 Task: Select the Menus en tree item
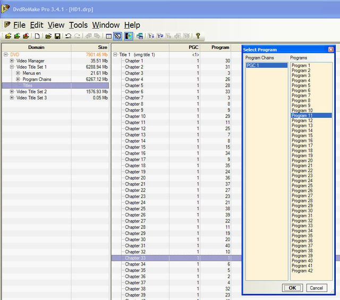click(31, 73)
